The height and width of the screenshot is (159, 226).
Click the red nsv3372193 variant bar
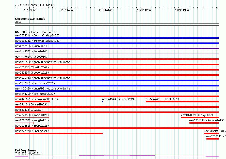212,133
